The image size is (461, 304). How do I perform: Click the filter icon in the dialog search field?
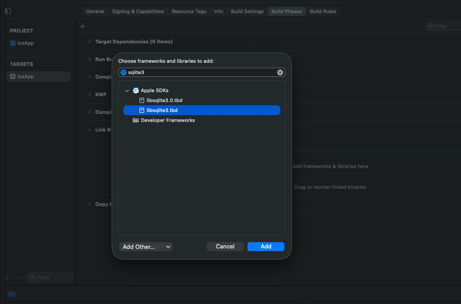123,73
